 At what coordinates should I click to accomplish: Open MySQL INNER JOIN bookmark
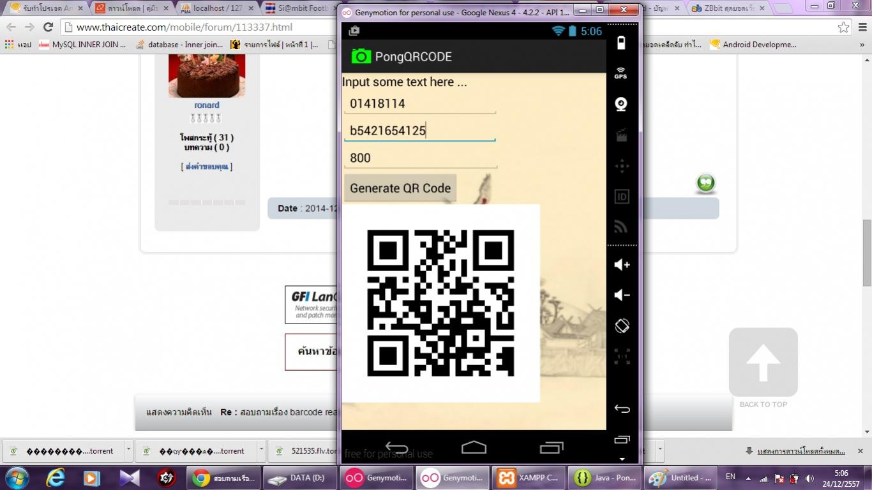point(82,45)
